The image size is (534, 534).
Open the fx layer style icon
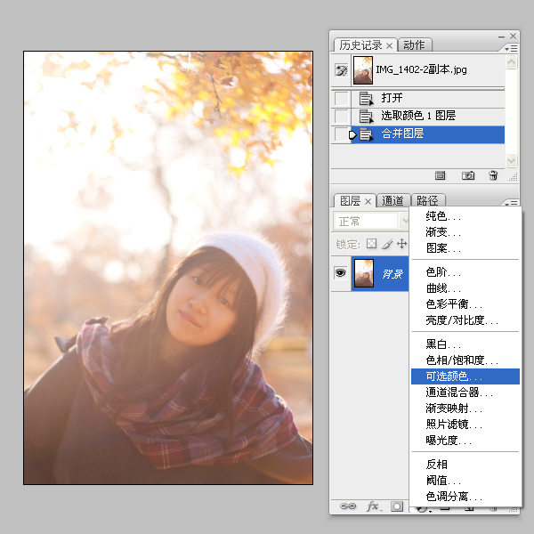point(373,506)
